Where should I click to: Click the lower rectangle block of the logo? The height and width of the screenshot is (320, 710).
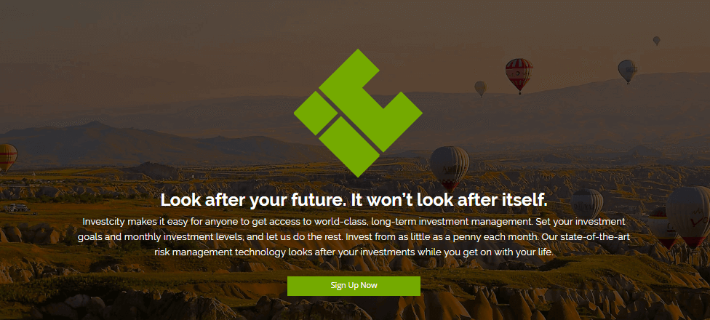point(349,147)
